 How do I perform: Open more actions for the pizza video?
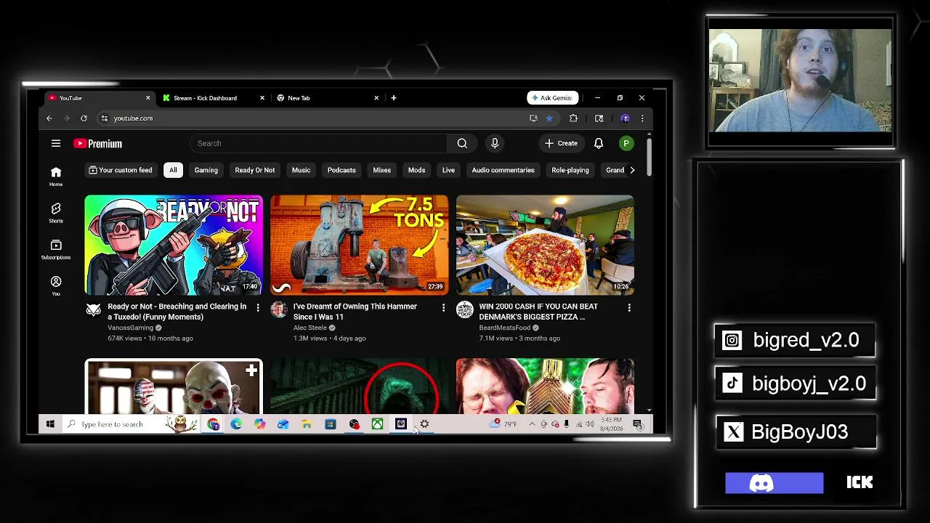click(629, 308)
